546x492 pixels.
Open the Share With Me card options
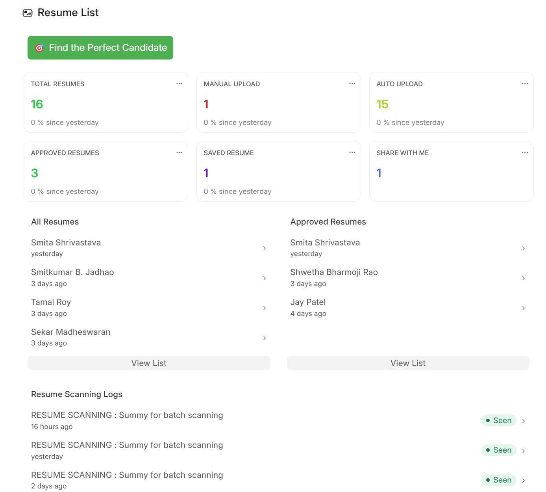525,152
